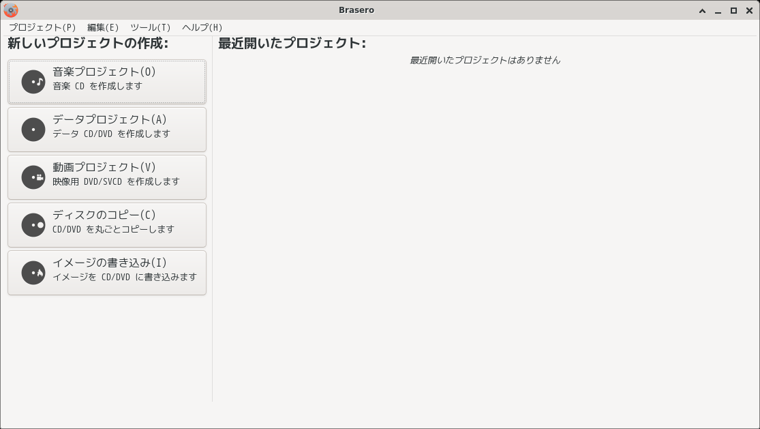Click the data disc icon

click(x=33, y=130)
